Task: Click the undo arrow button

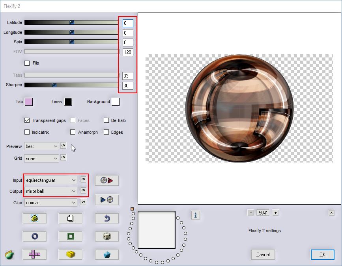Action: 107,218
